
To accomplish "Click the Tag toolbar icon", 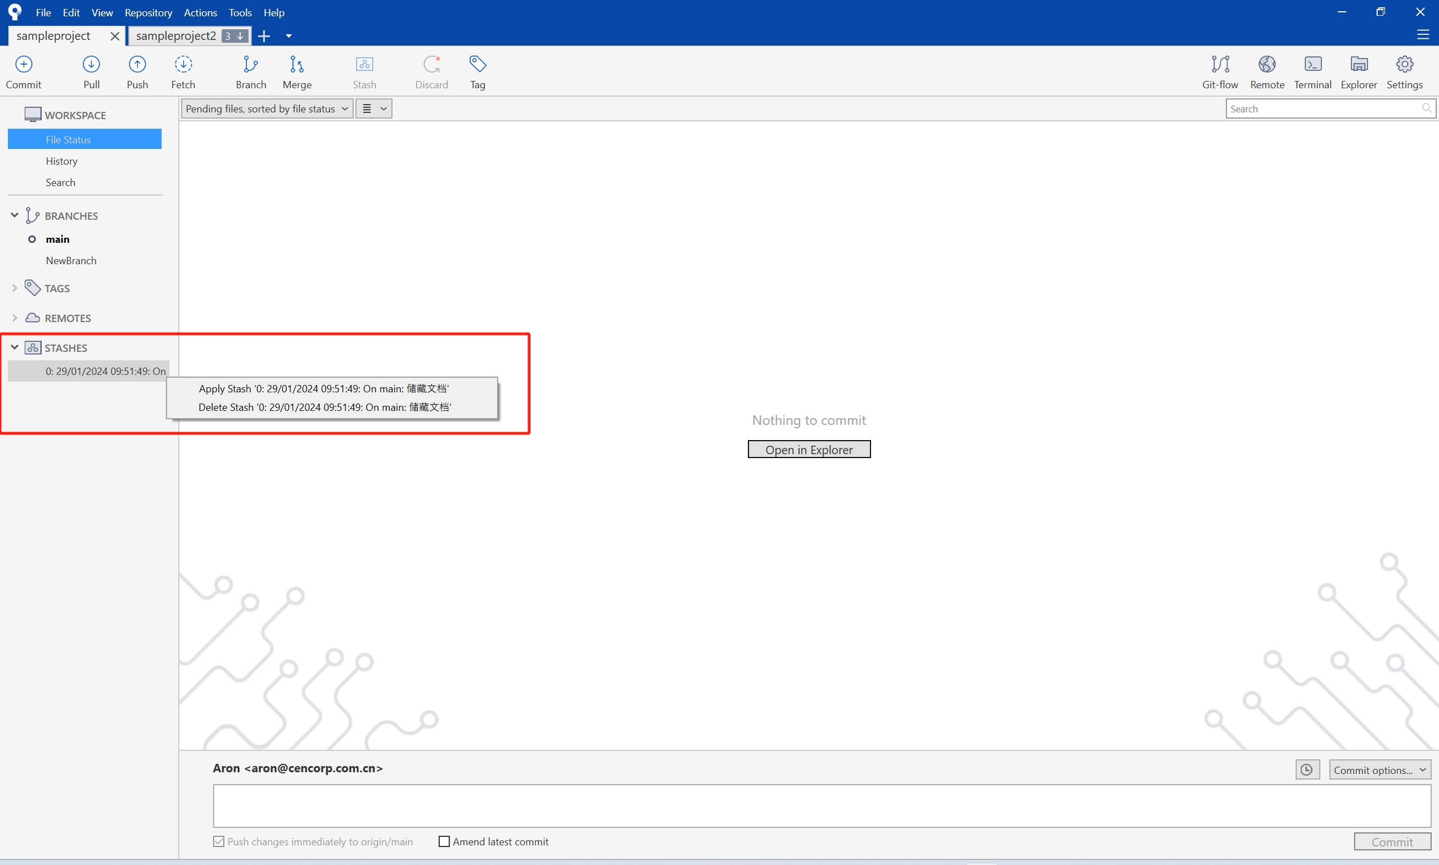I will pos(477,71).
